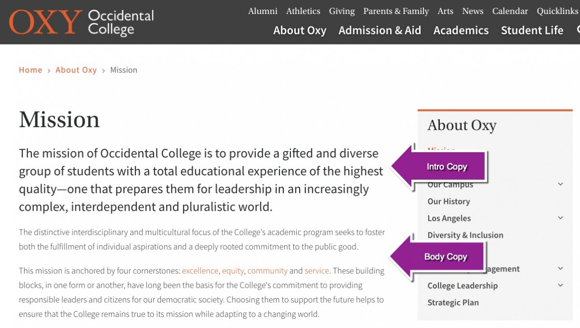Click the OXY Occidental College logo
The image size is (580, 328).
81,22
